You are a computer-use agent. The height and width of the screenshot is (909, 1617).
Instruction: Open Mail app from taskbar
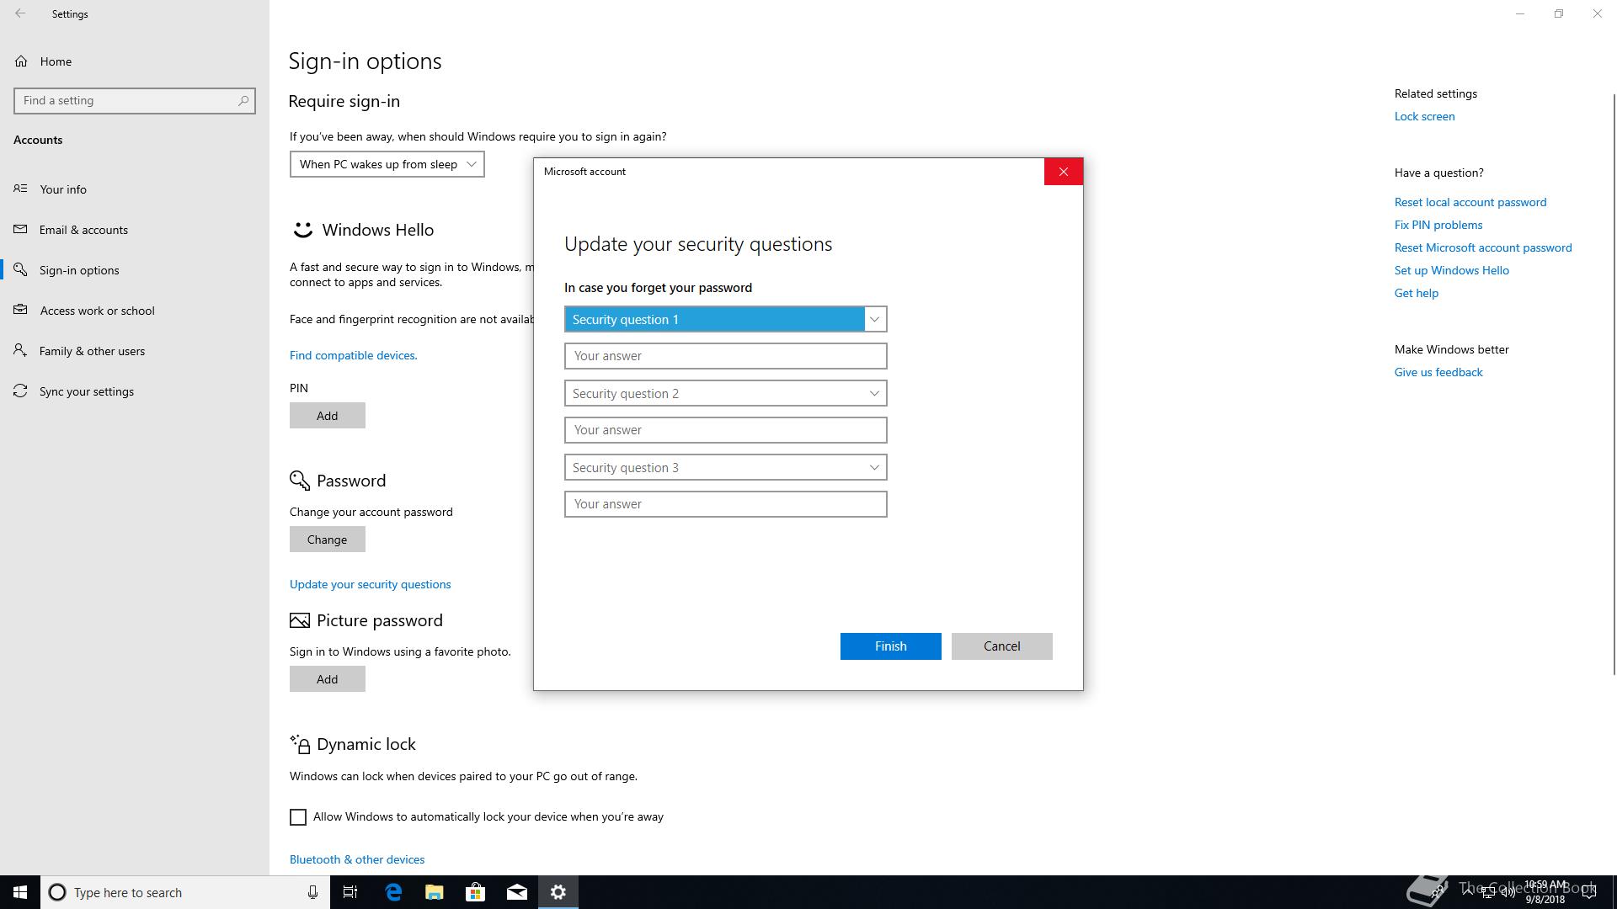coord(517,892)
